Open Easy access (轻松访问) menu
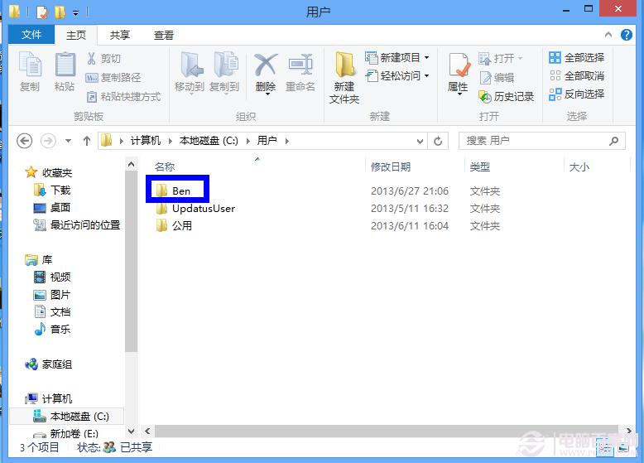Image resolution: width=644 pixels, height=463 pixels. tap(396, 75)
